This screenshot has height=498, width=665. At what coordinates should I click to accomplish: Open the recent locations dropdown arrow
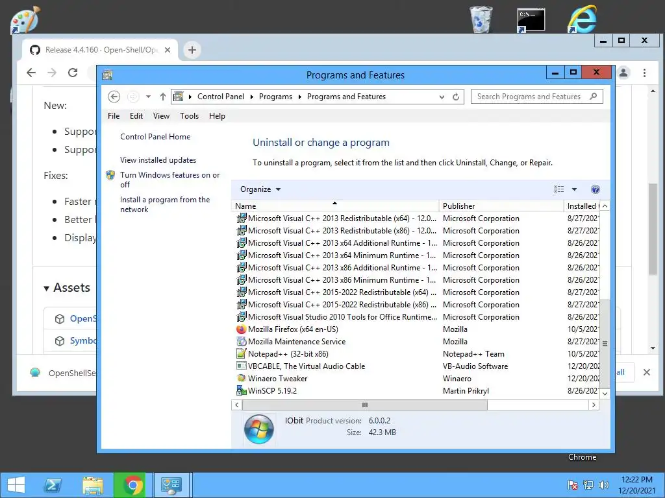click(x=148, y=97)
